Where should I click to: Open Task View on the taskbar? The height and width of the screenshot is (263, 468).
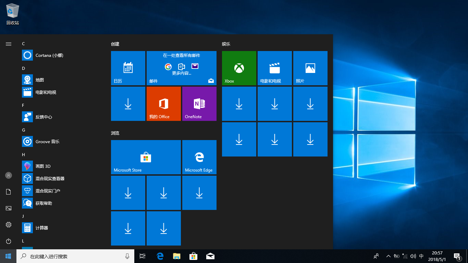143,256
